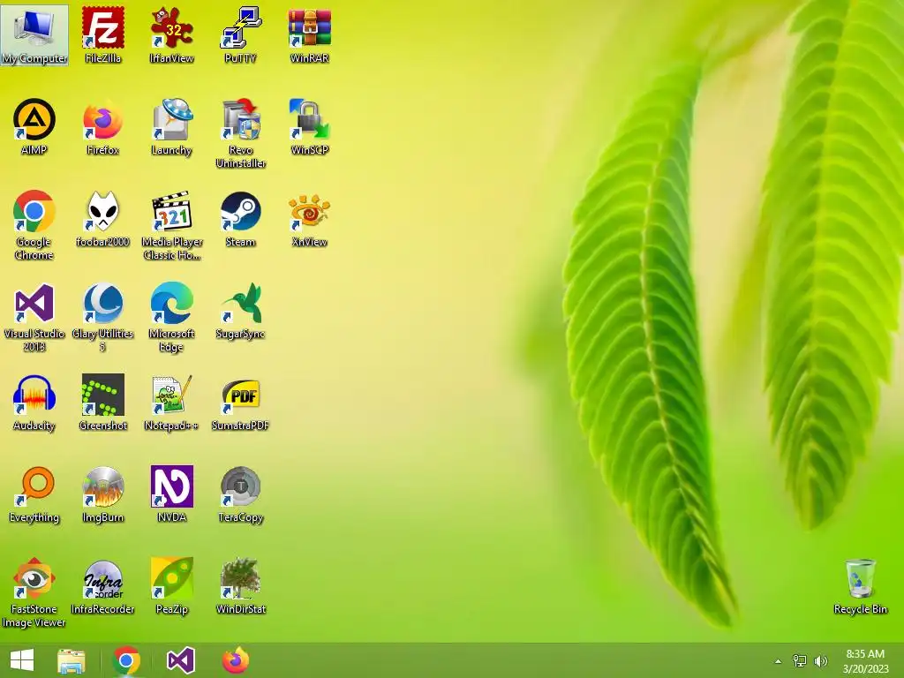Open Visual Studio from the taskbar

(180, 660)
